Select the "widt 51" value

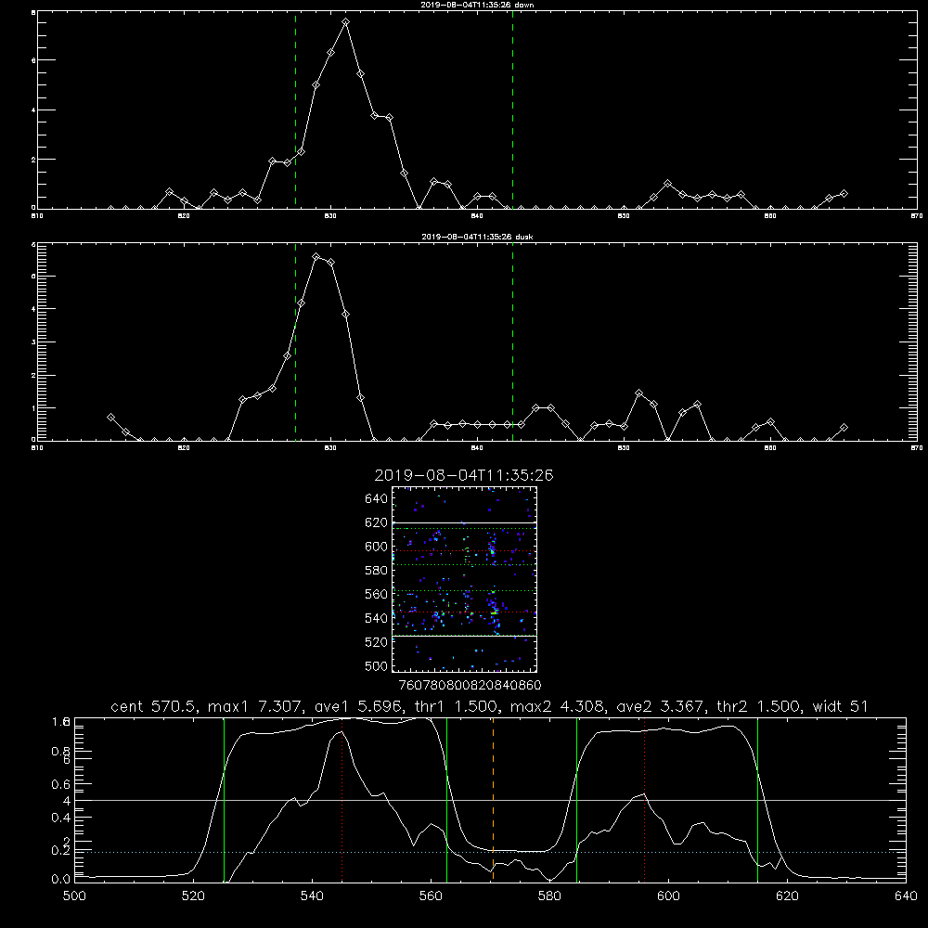(840, 706)
